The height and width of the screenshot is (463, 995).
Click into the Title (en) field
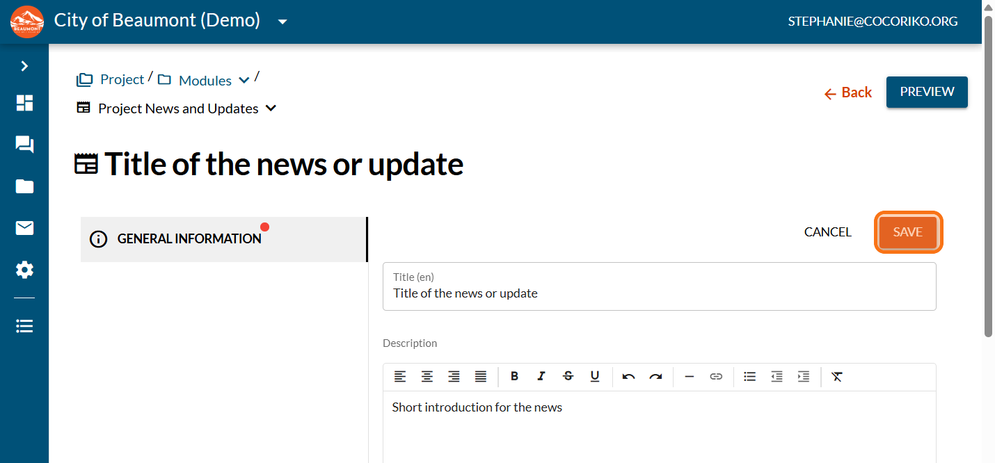pyautogui.click(x=659, y=286)
